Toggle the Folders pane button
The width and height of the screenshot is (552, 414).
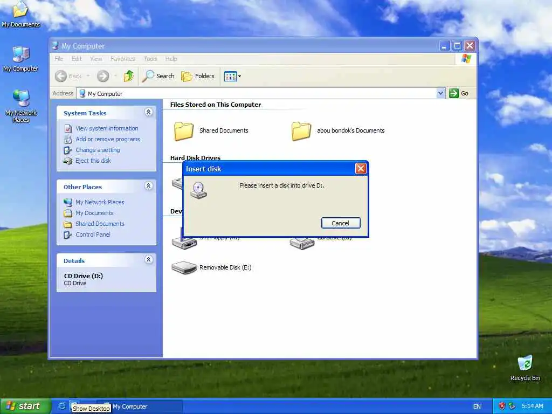click(x=198, y=76)
